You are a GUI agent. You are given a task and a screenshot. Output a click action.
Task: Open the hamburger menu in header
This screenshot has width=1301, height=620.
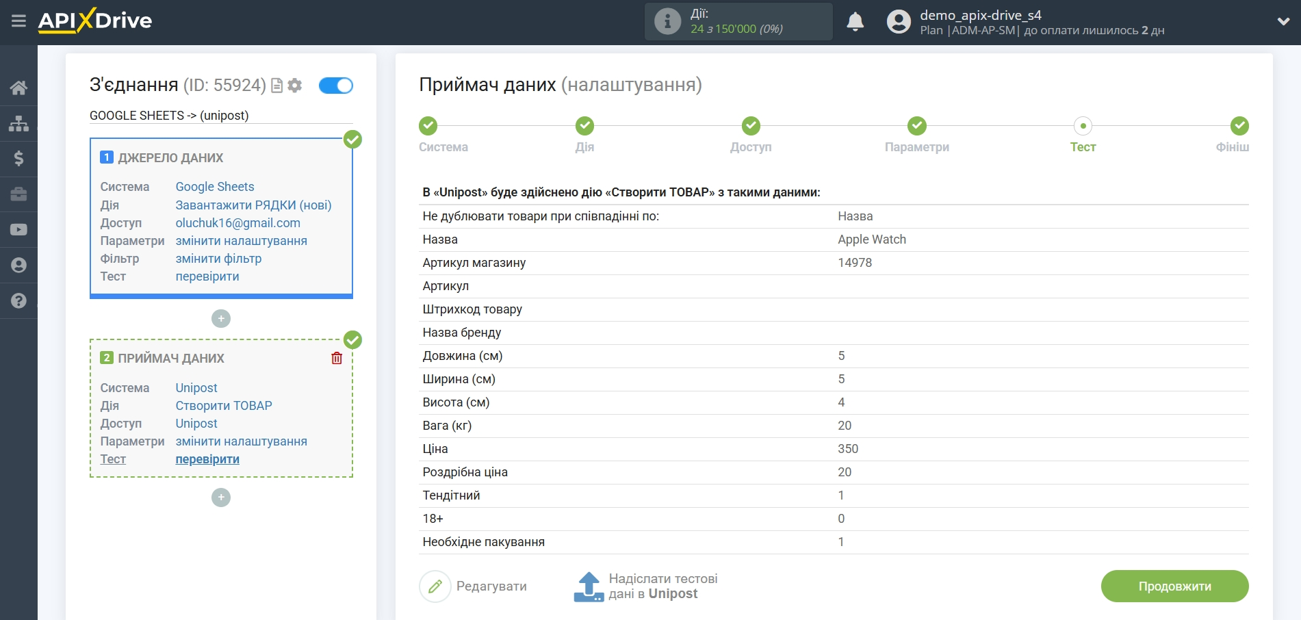coord(18,21)
